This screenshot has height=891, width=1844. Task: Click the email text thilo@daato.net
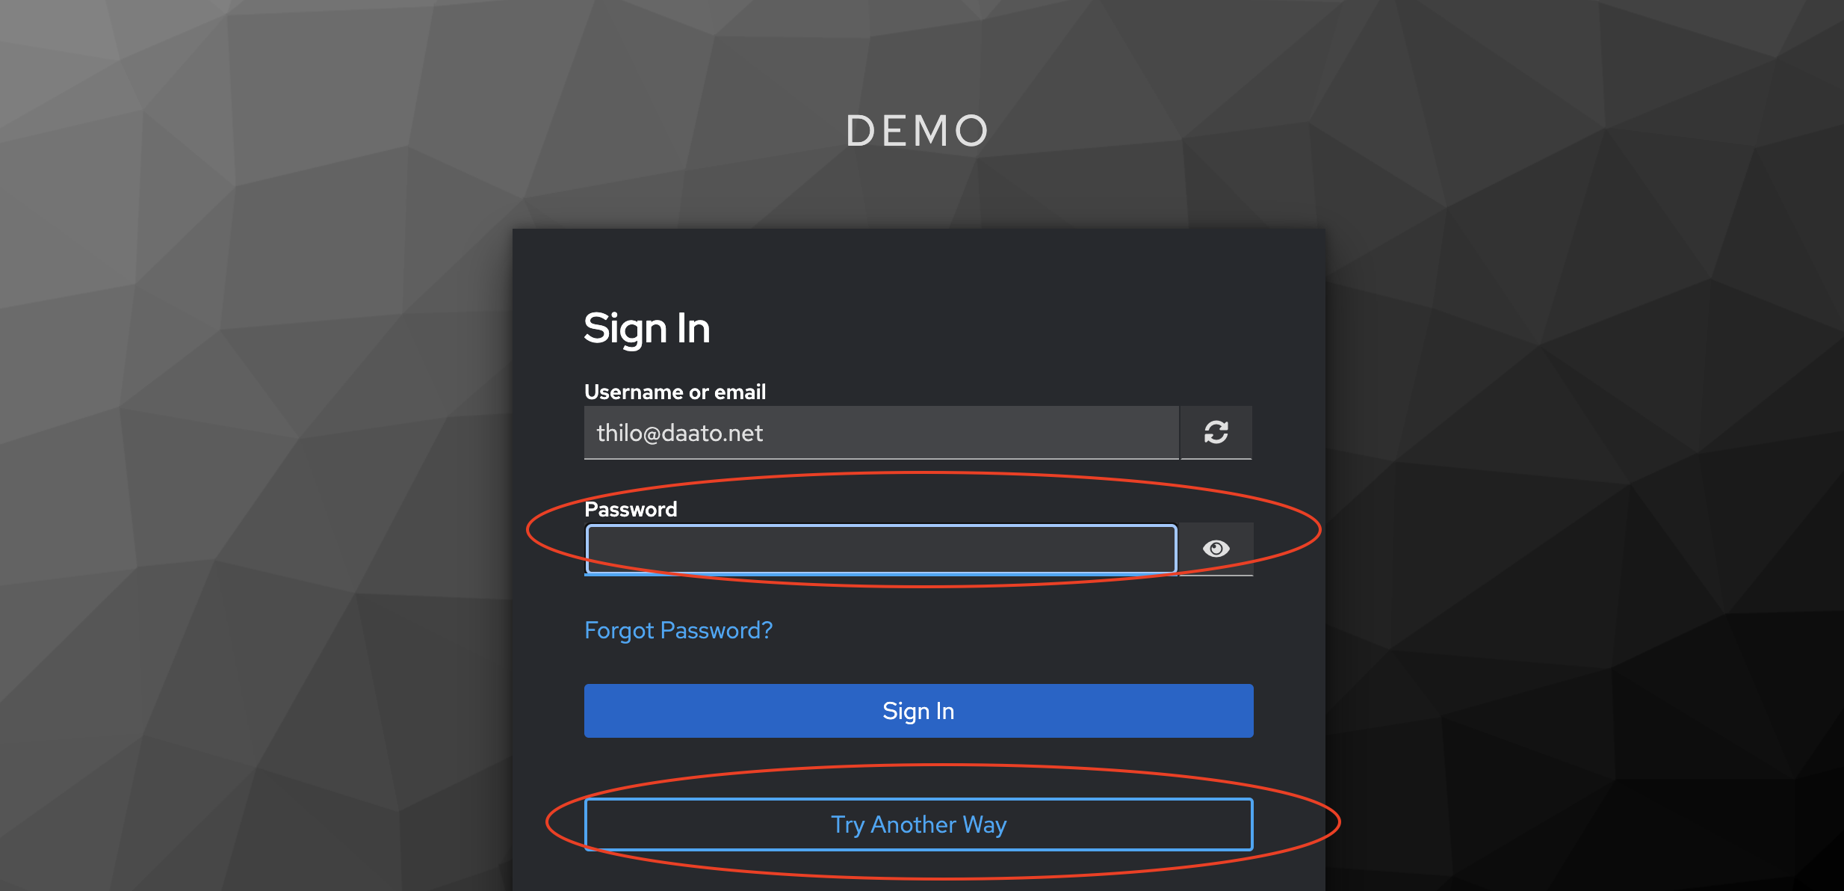(x=679, y=433)
